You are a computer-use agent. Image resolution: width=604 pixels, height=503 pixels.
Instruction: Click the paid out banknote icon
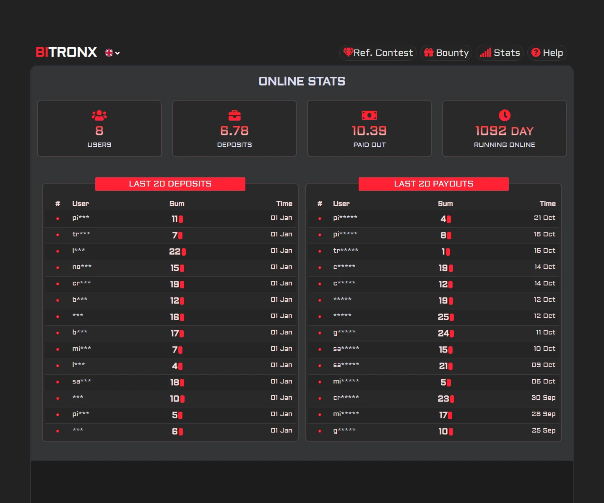coord(370,115)
